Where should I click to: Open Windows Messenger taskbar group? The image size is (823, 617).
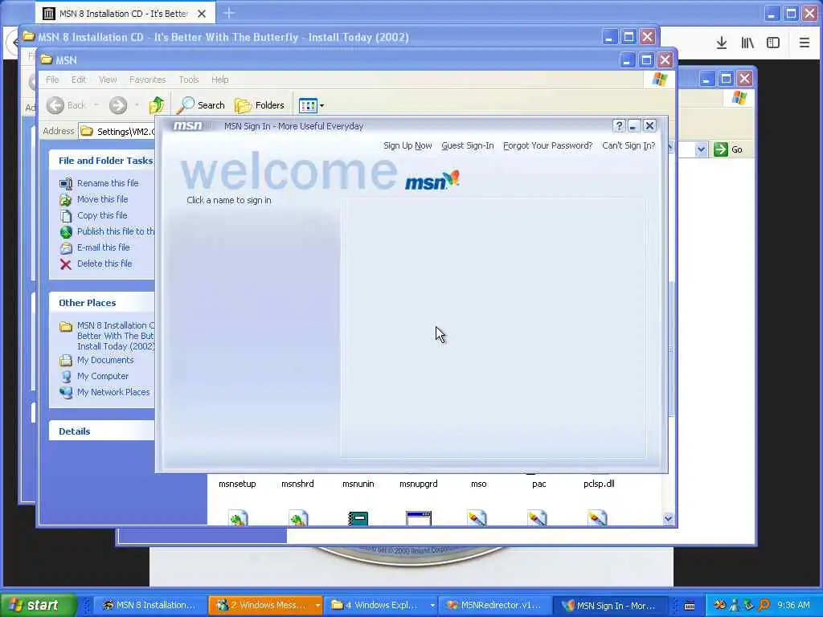(x=264, y=606)
